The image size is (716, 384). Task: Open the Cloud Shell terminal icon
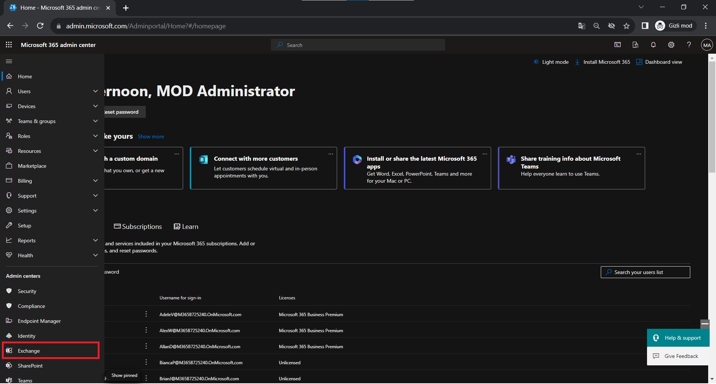(618, 45)
